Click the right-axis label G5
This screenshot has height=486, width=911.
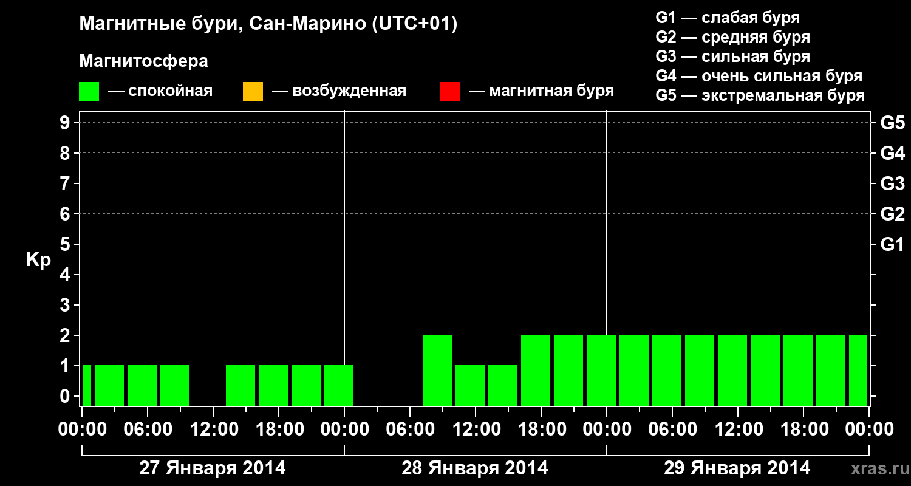tap(892, 123)
